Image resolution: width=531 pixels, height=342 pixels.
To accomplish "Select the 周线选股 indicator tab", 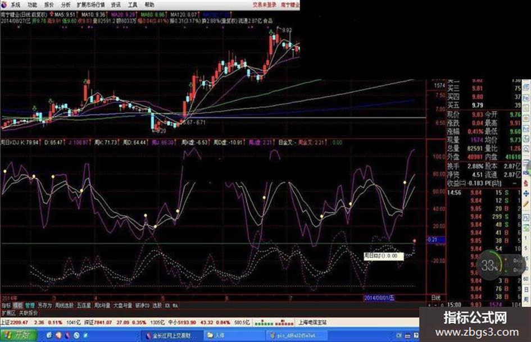I will [x=65, y=305].
